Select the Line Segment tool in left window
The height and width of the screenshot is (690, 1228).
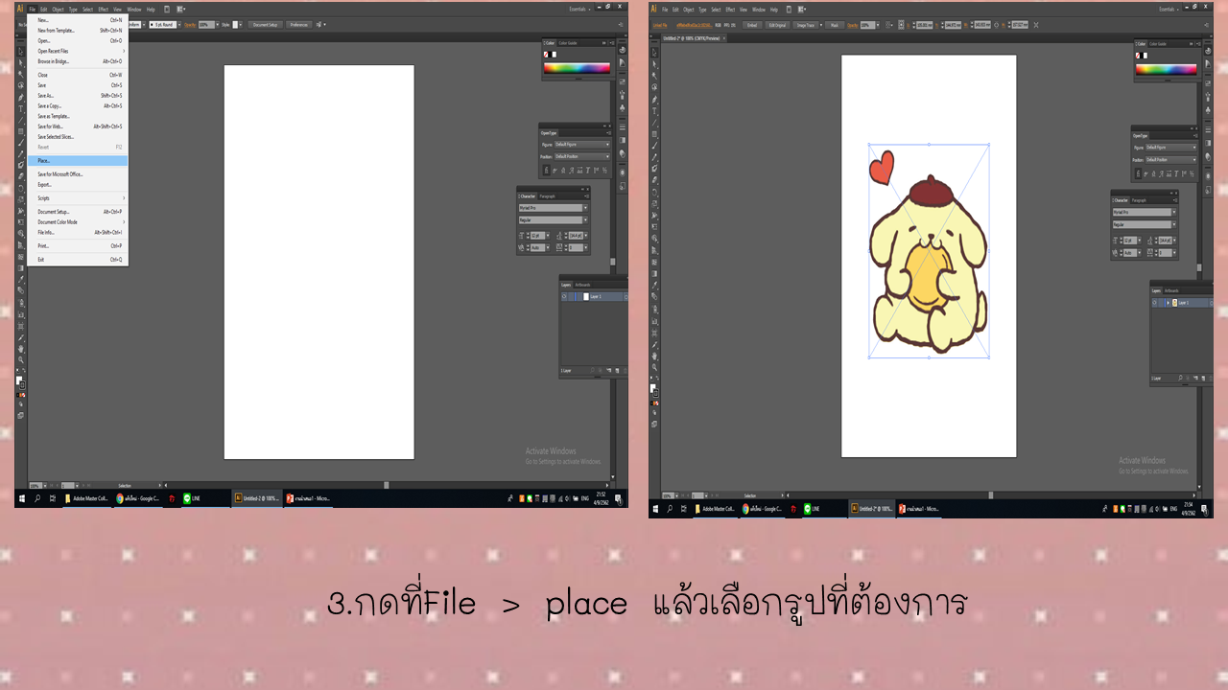[20, 120]
